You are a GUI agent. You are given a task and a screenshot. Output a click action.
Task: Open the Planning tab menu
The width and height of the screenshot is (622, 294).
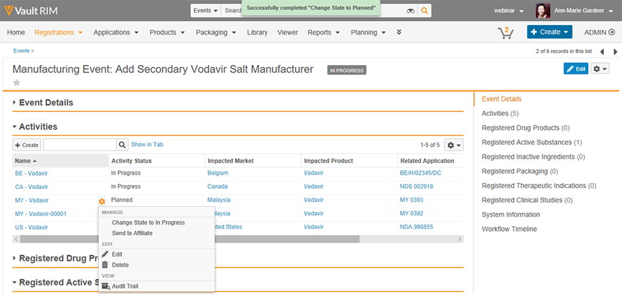pyautogui.click(x=368, y=32)
